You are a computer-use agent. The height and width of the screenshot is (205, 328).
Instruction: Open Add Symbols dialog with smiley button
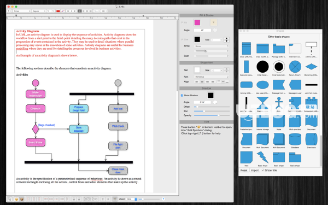pos(16,199)
